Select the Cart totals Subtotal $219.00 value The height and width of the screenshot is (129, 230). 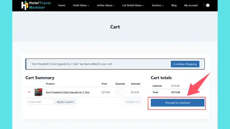pos(175,86)
